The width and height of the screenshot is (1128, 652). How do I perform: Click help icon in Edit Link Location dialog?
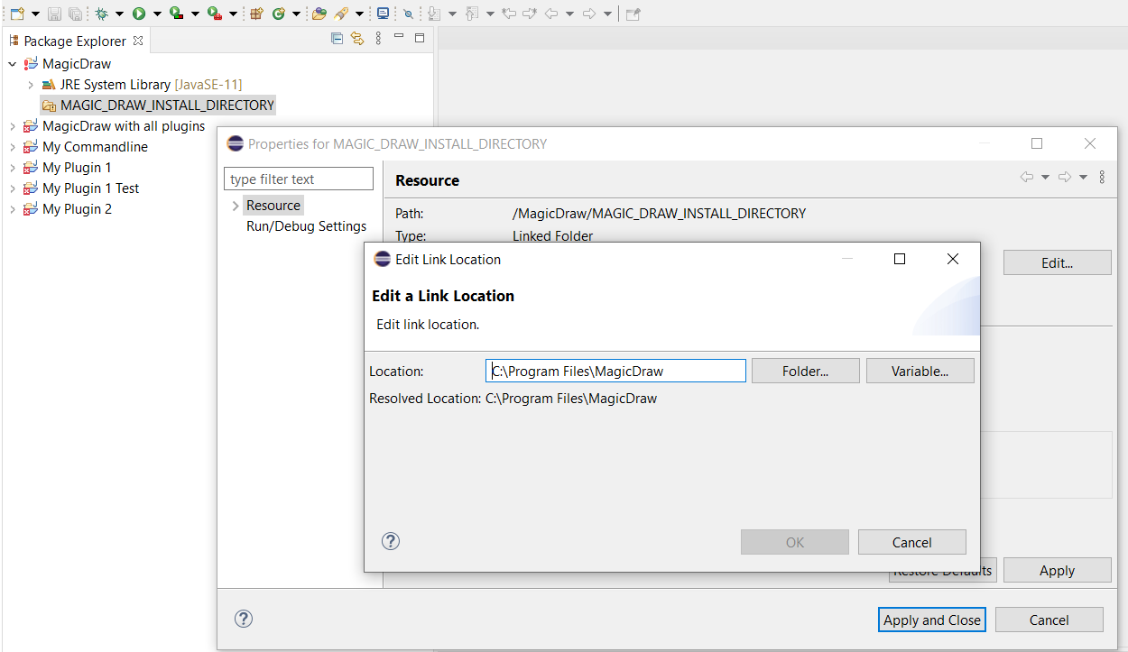(x=390, y=541)
